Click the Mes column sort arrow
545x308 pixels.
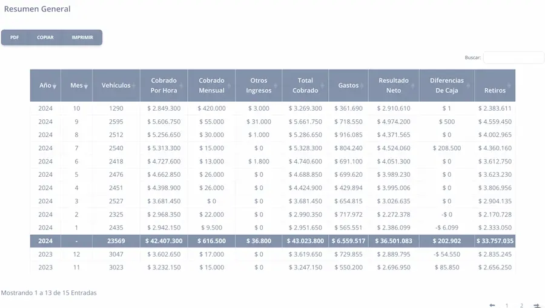86,87
